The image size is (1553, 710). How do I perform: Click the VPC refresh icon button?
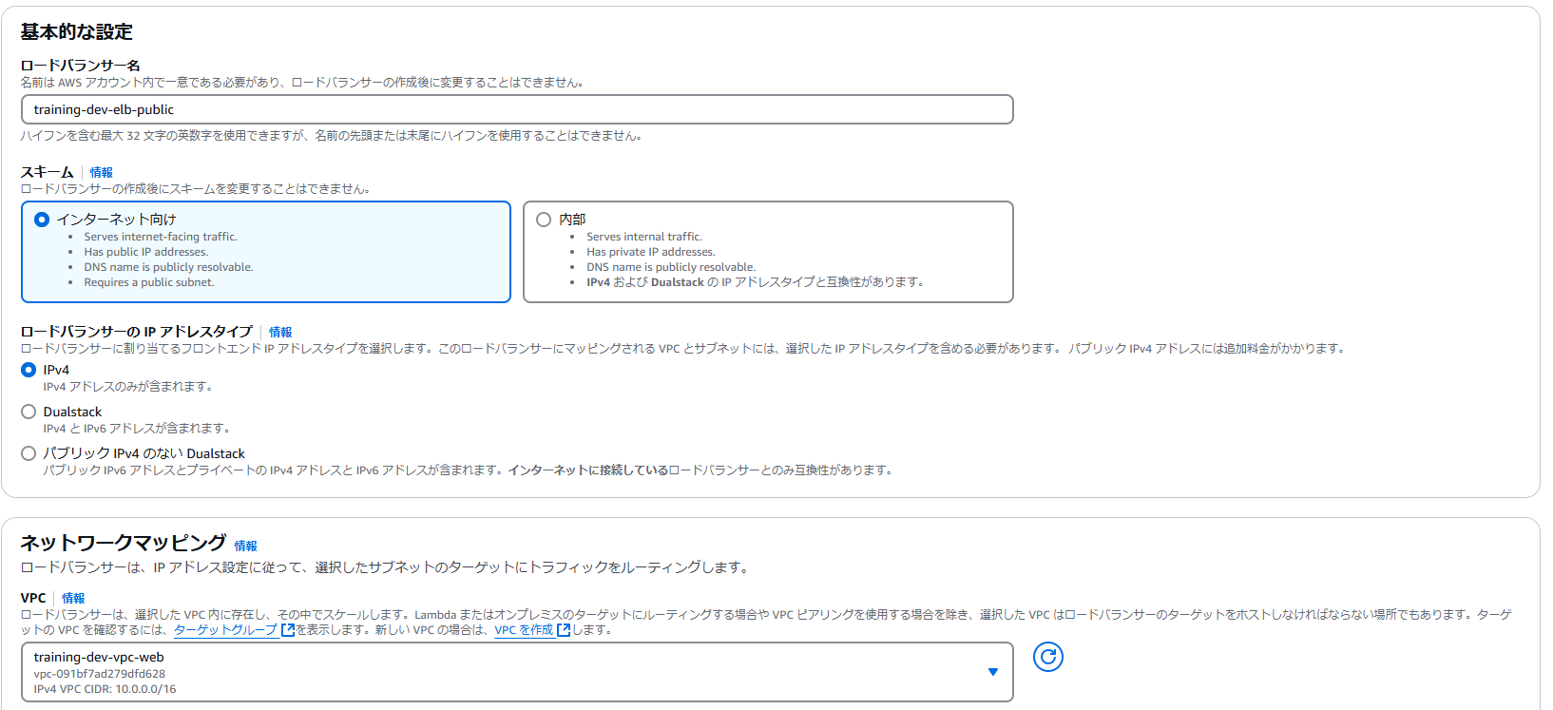(1047, 657)
